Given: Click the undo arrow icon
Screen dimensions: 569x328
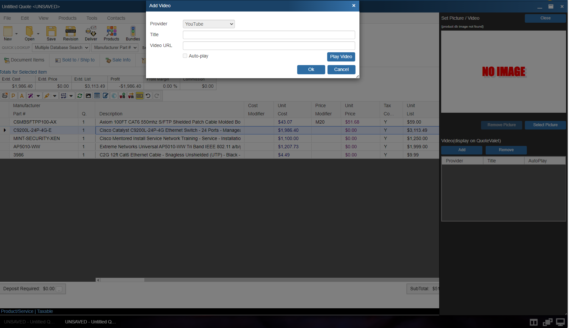Looking at the screenshot, I should [x=148, y=96].
